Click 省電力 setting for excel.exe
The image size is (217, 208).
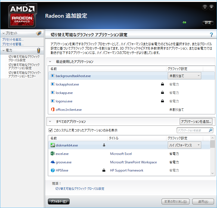click(174, 154)
